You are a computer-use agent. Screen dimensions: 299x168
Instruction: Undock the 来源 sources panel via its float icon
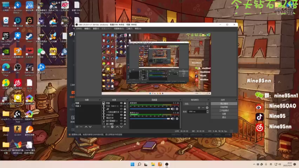127,100
